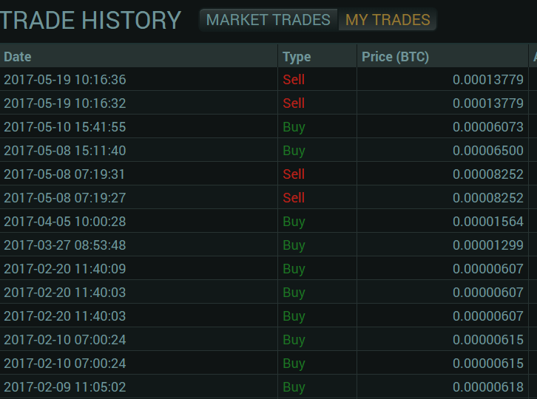Viewport: 537px width, 399px height.
Task: Click the 2017-02-20 11:40:09 trade row
Action: [x=268, y=269]
